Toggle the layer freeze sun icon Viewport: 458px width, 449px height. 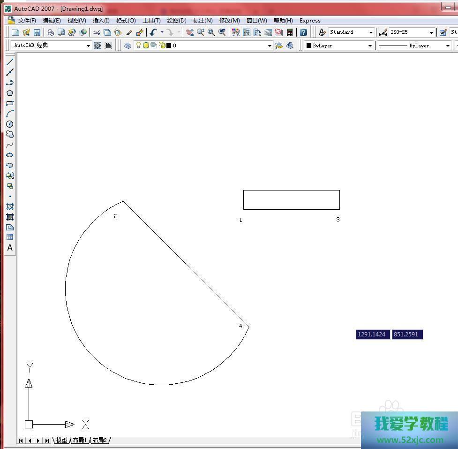click(146, 46)
